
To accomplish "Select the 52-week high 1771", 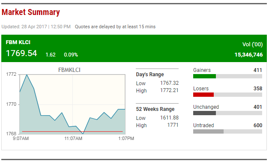I will [173, 125].
